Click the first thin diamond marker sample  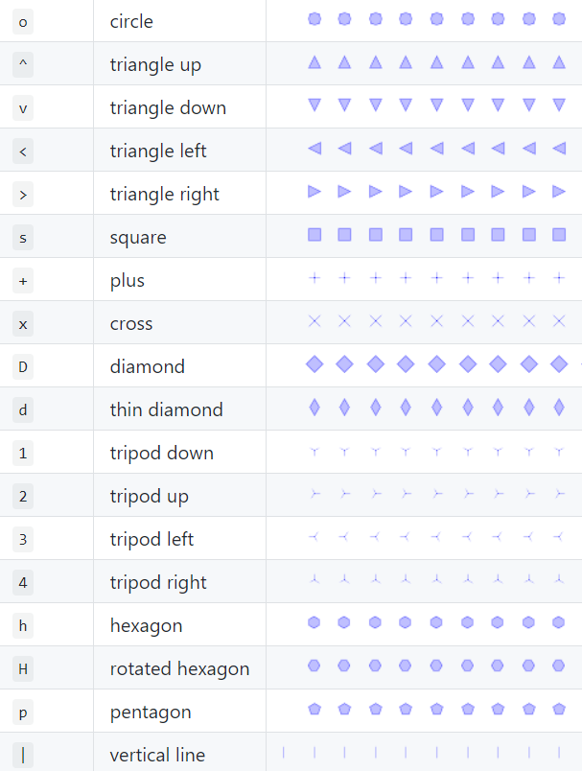pos(314,408)
